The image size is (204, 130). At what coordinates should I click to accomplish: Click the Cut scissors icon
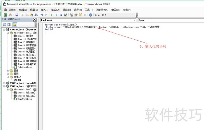(x=22, y=15)
